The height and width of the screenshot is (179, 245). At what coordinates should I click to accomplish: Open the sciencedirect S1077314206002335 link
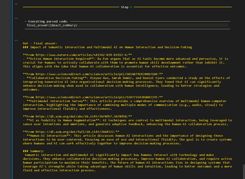[97, 97]
